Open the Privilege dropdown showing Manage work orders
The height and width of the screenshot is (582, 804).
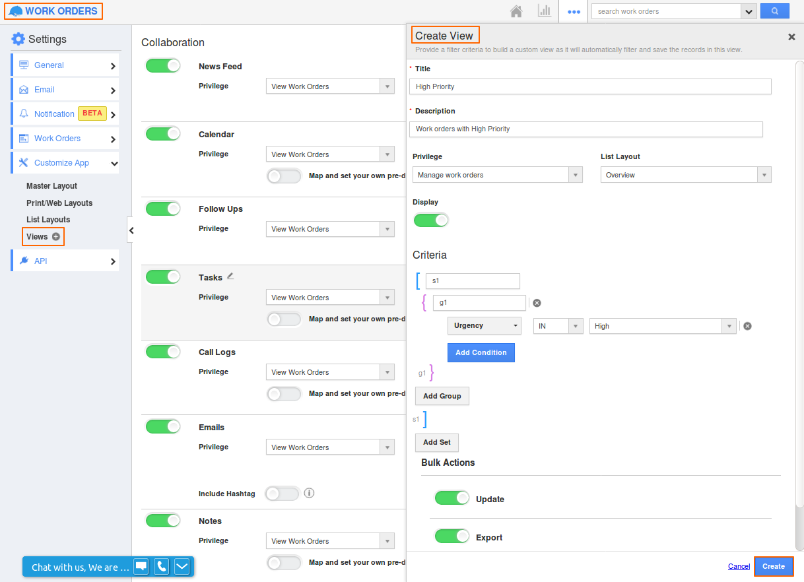[x=497, y=175]
